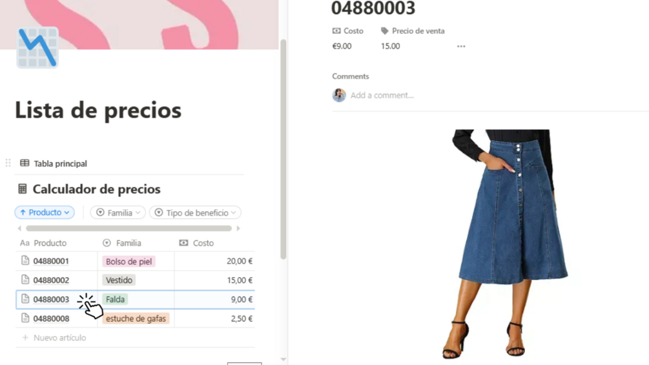The width and height of the screenshot is (649, 365).
Task: Open page icon of row 04880001
Action: click(25, 261)
